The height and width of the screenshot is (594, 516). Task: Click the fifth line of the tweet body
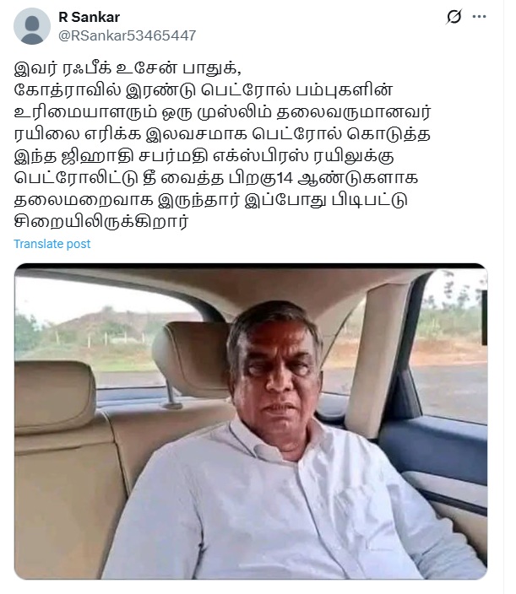pos(204,156)
